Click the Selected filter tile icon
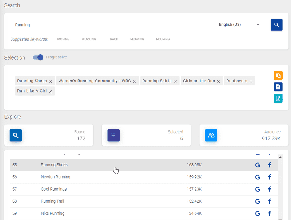Screen dimensions: 291x220 (x=113, y=135)
